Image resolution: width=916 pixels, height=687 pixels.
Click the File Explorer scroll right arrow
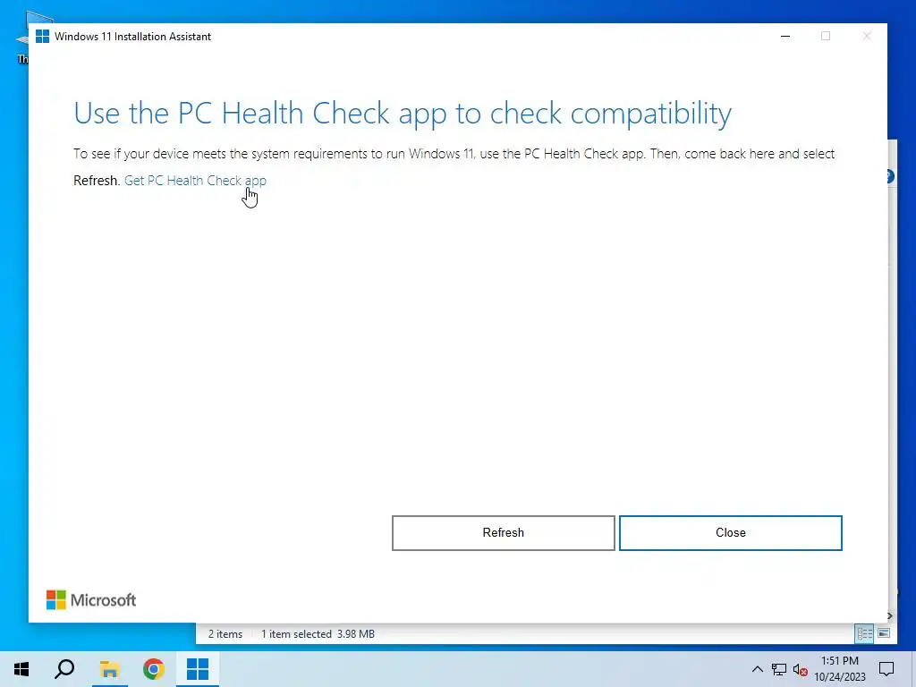[x=890, y=615]
